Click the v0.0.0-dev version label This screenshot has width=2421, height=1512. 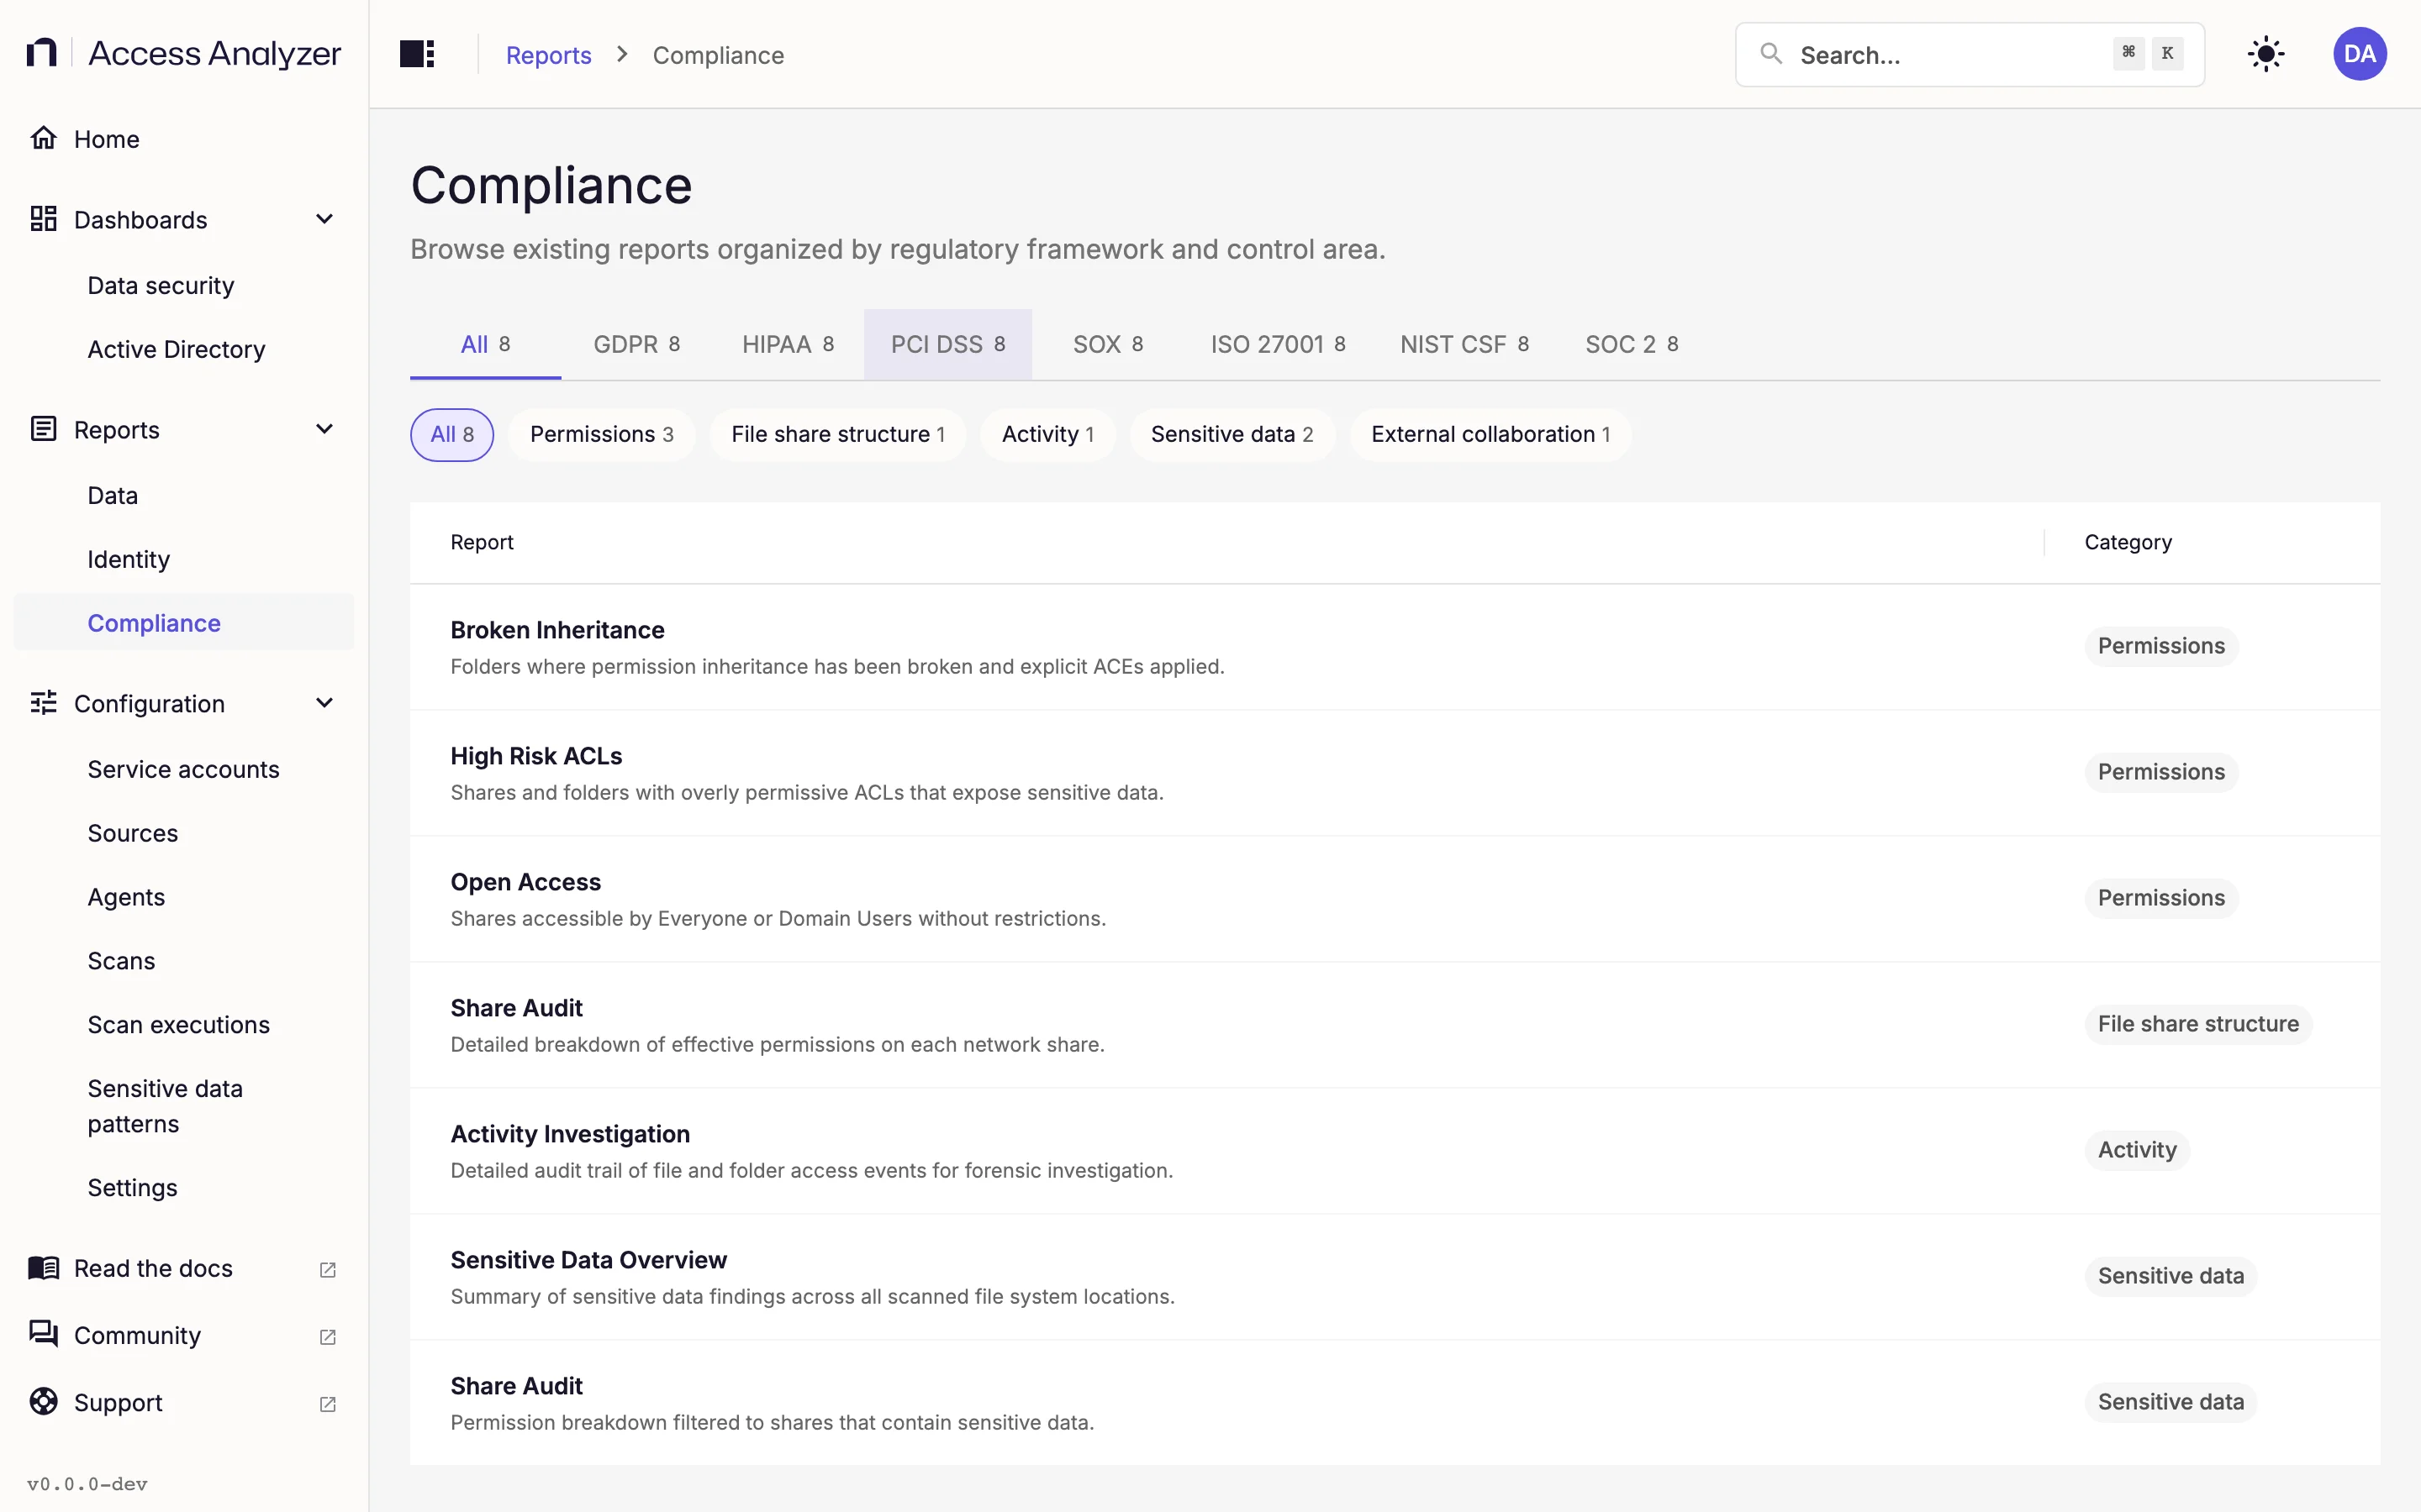(87, 1484)
